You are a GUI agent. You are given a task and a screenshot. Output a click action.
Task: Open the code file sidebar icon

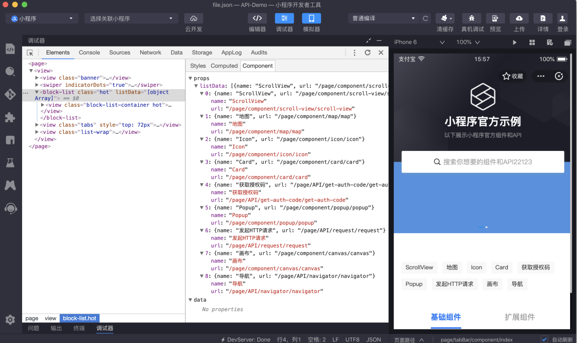(10, 49)
